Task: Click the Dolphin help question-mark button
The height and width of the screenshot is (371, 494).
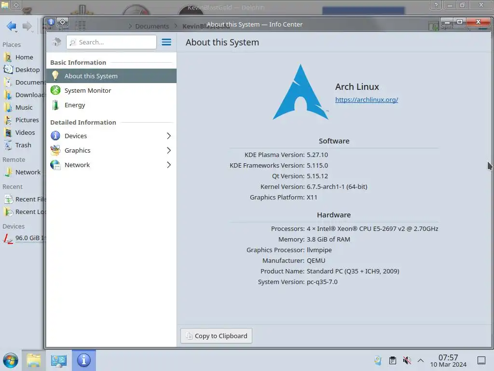Action: [436, 5]
